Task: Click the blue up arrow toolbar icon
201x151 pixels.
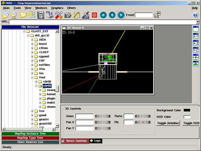Action: coord(103,15)
